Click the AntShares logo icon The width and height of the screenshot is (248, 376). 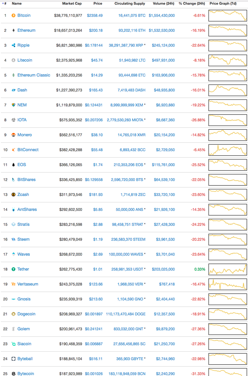coord(13,209)
